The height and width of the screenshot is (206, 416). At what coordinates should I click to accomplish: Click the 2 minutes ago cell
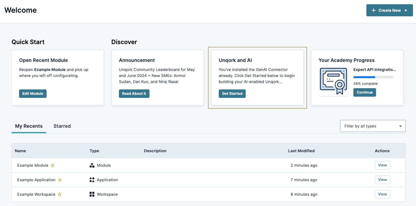(x=304, y=165)
